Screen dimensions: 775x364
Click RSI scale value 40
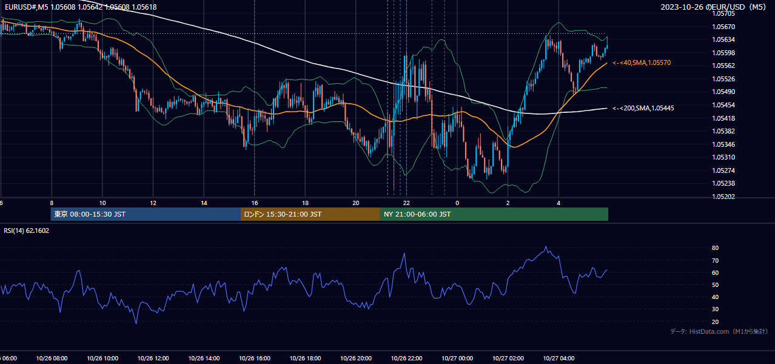pyautogui.click(x=715, y=297)
